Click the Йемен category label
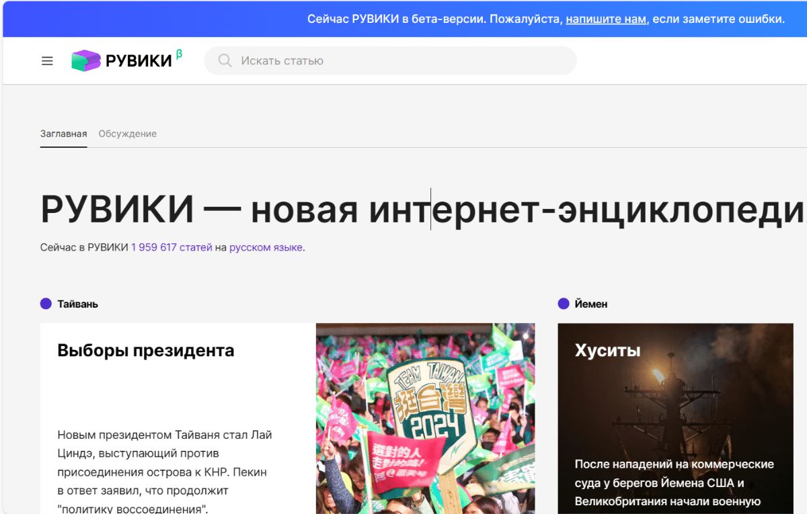This screenshot has height=514, width=807. 591,304
